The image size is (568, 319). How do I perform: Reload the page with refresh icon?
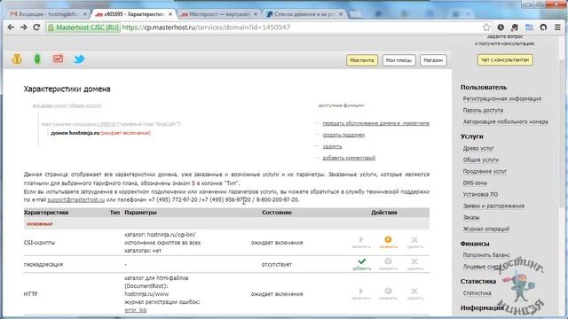pos(36,27)
